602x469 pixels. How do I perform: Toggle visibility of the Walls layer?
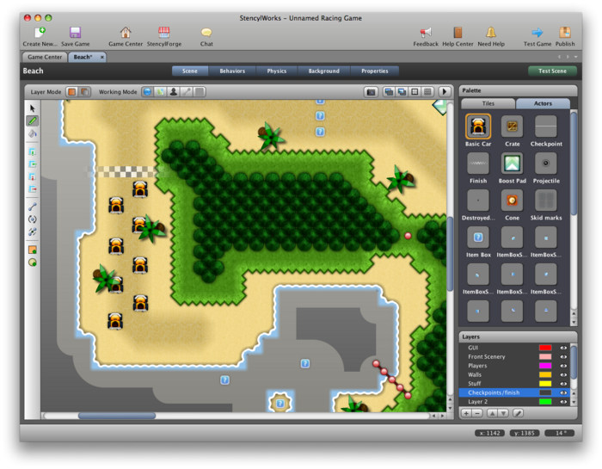563,375
